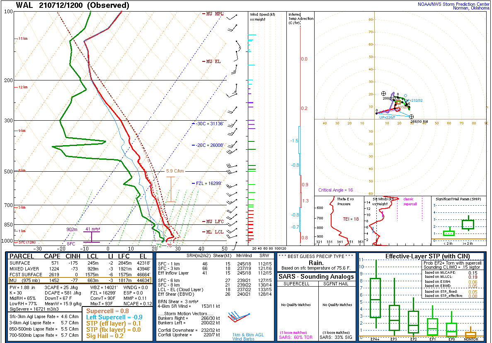Click the "Bunkers Right = 266/30 kt" line
Screen dimensions: 492x343
(x=189, y=318)
